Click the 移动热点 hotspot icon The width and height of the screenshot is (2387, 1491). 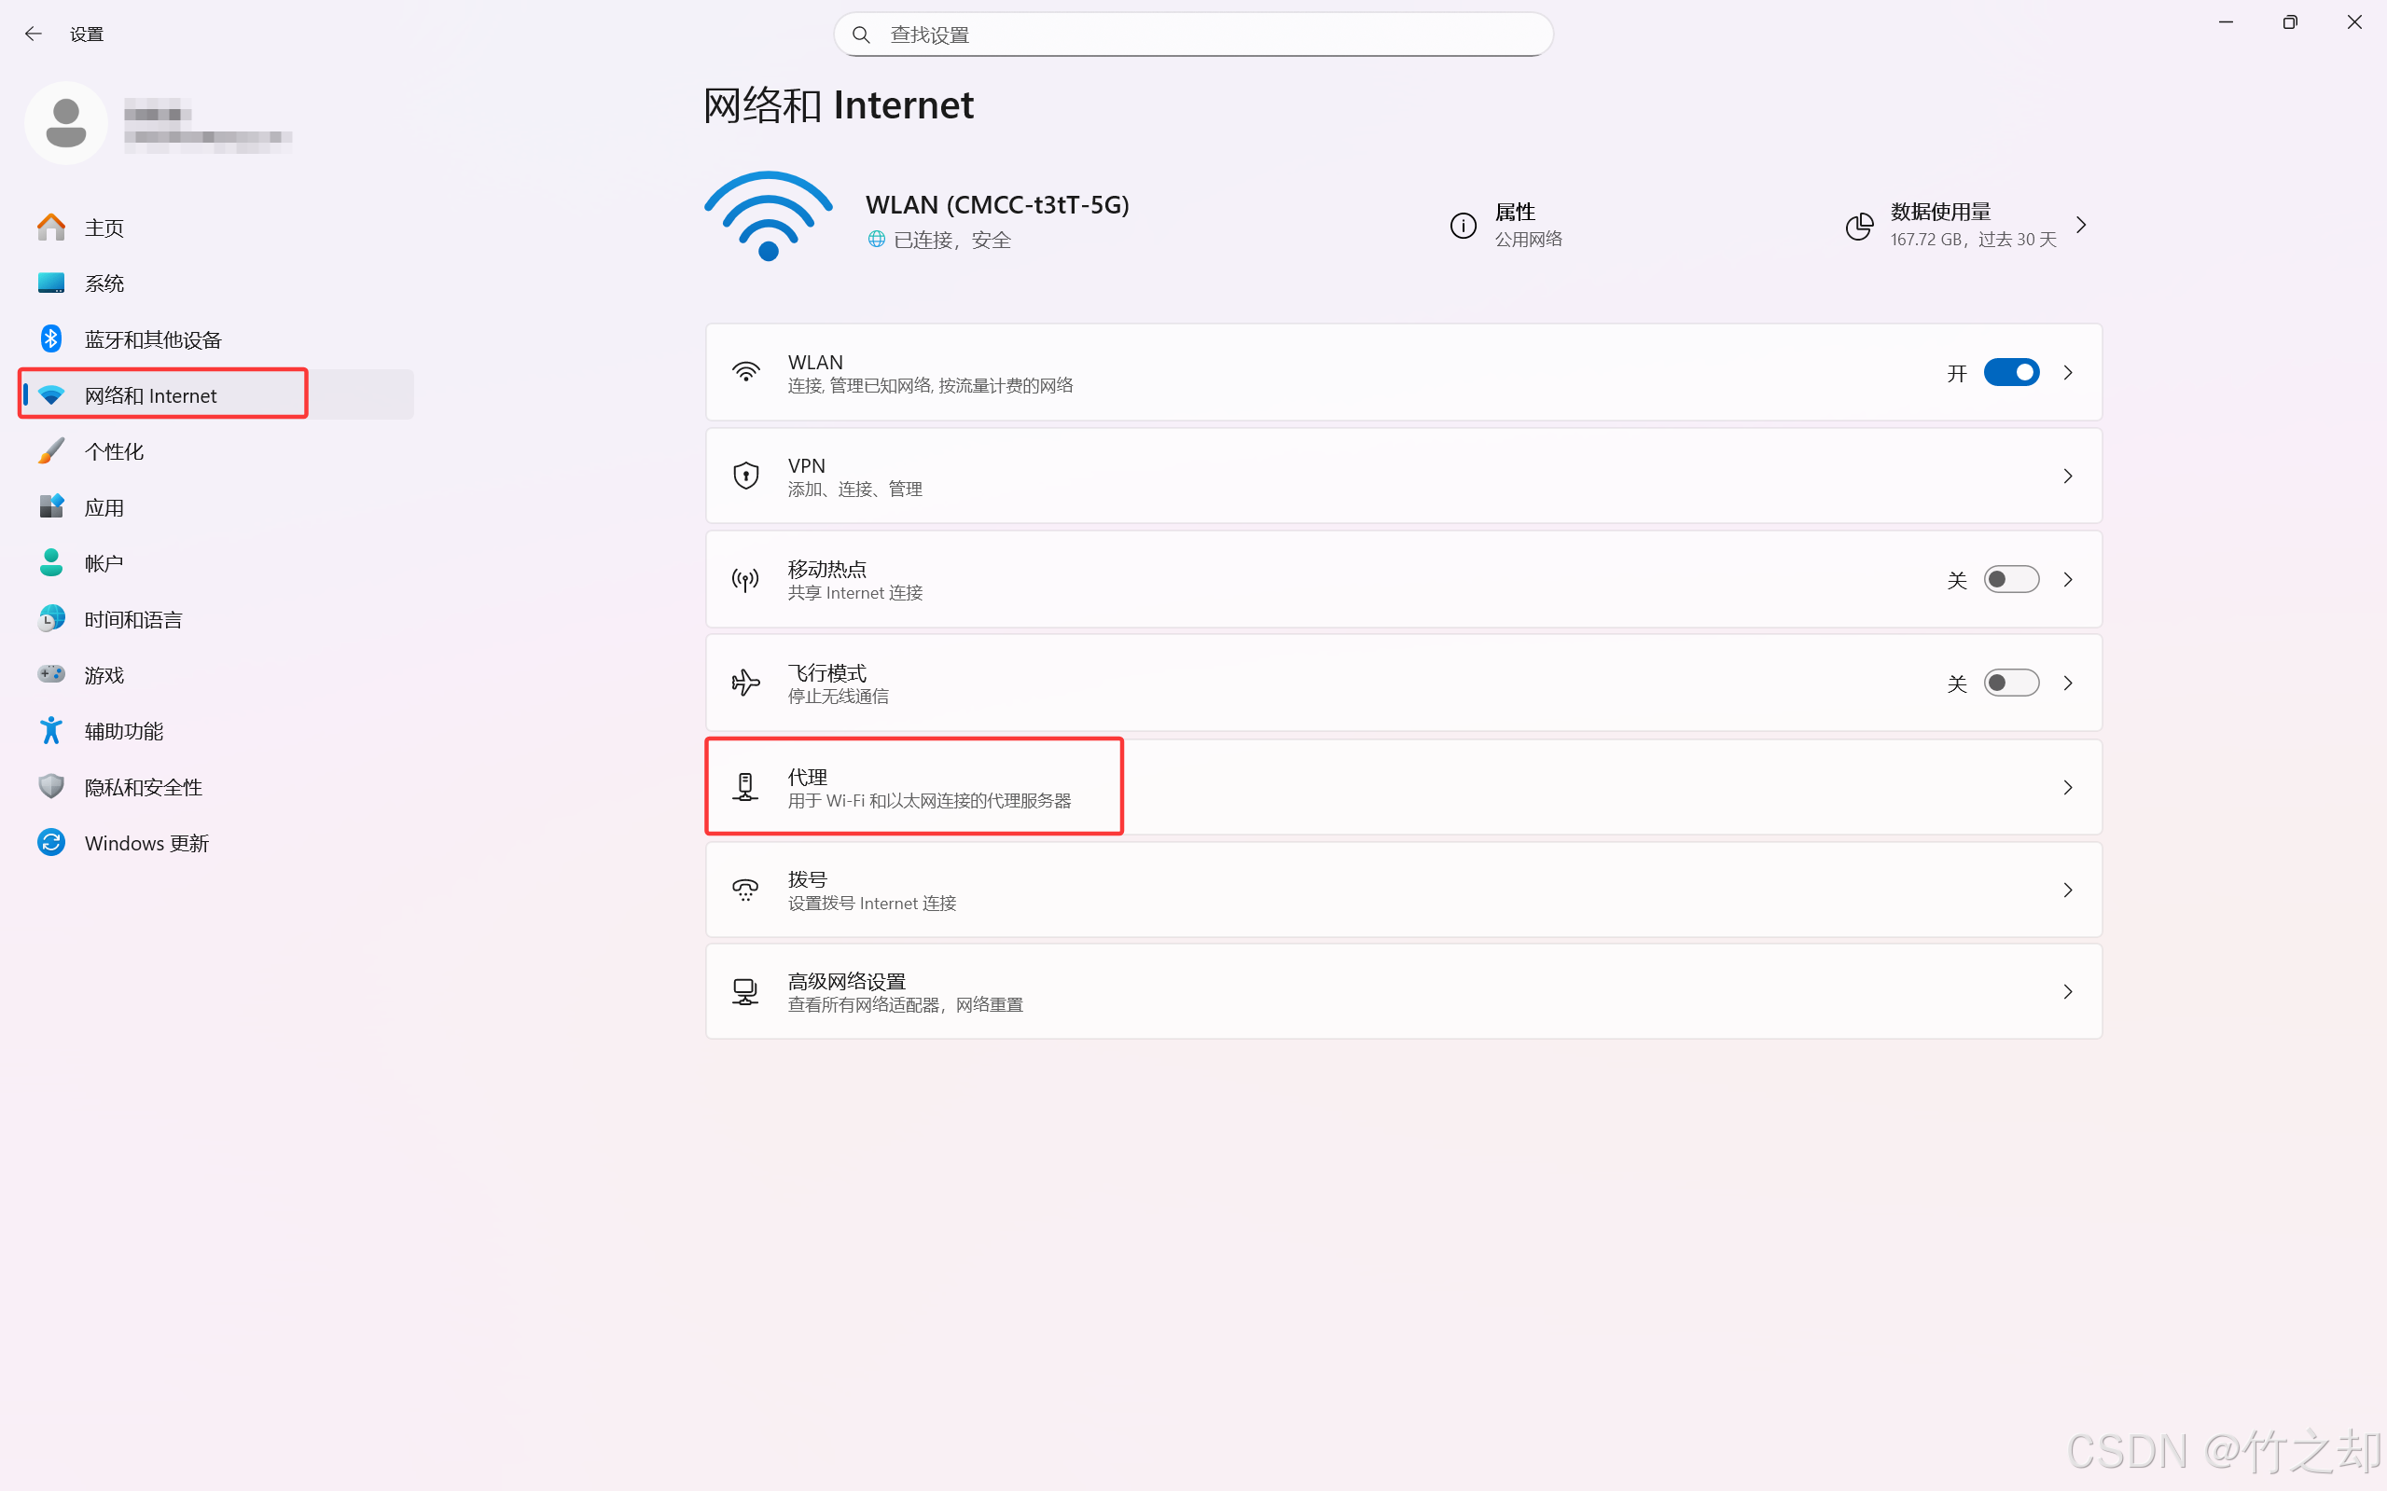(745, 580)
